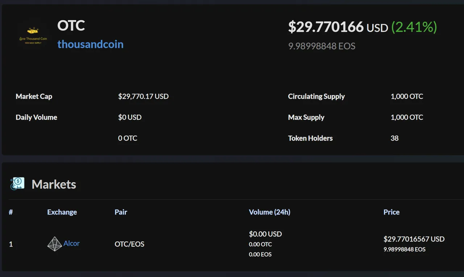This screenshot has width=464, height=277.
Task: Open the Alcor exchange link
Action: coord(71,243)
